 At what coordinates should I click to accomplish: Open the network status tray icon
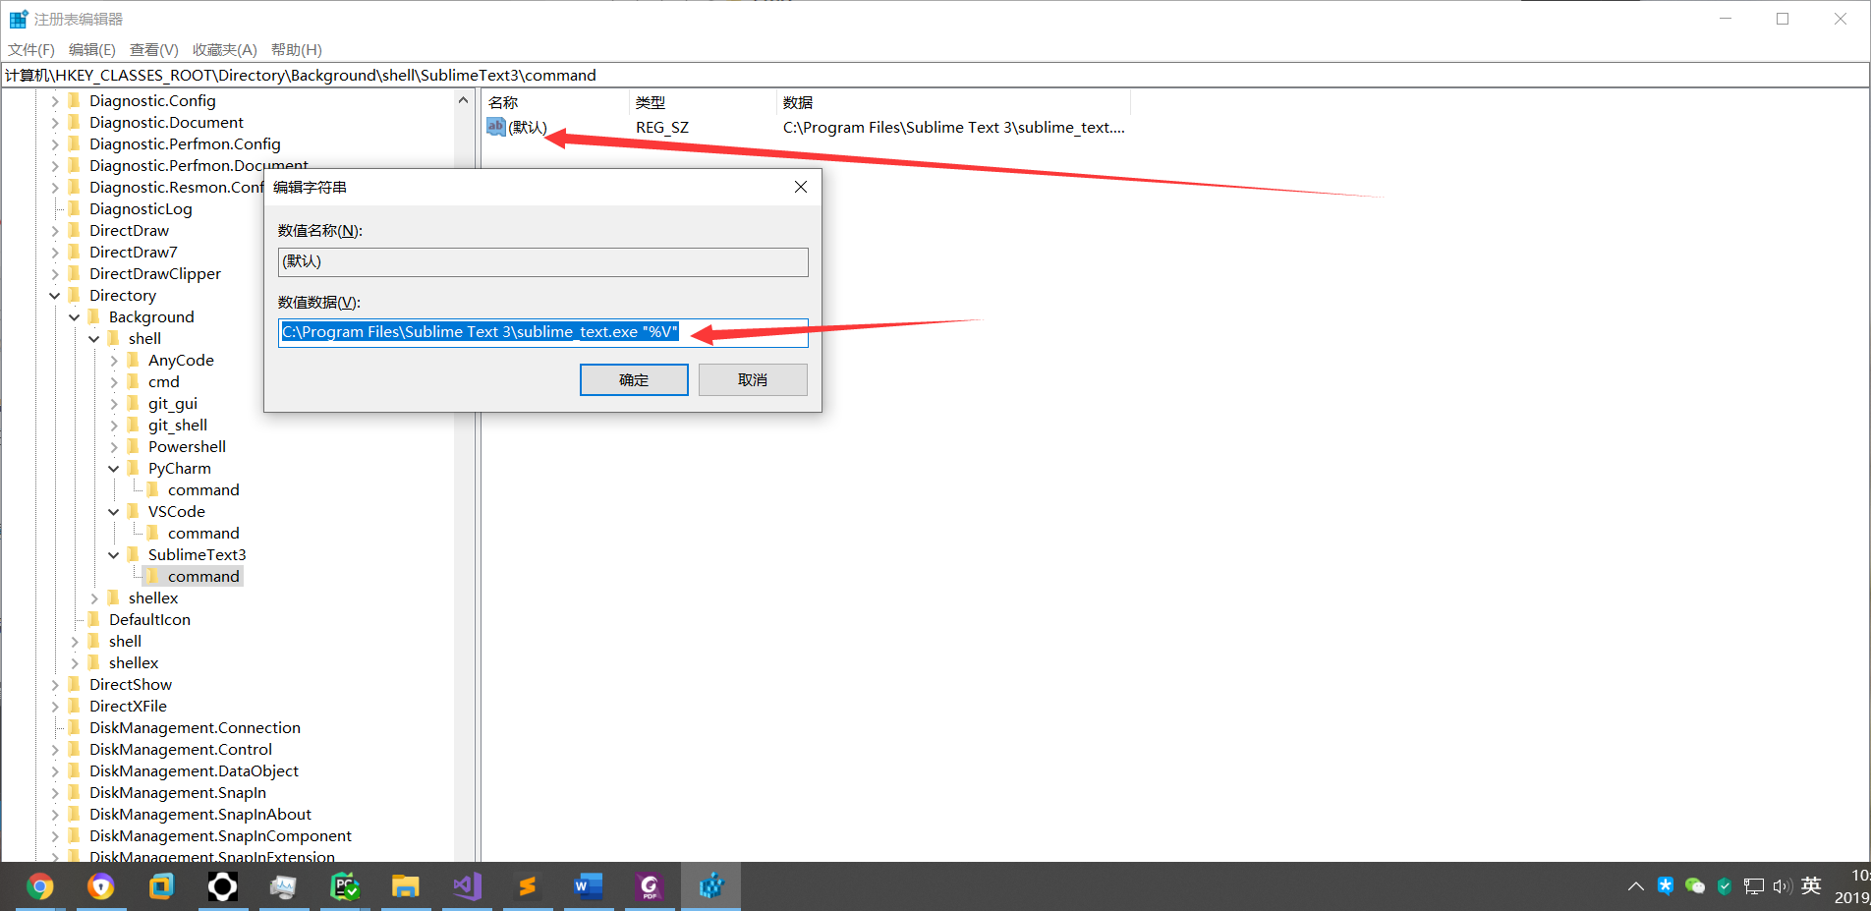1754,886
